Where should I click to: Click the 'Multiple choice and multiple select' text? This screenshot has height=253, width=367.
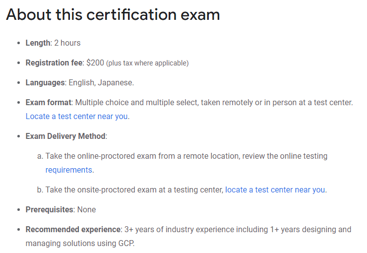(x=137, y=103)
